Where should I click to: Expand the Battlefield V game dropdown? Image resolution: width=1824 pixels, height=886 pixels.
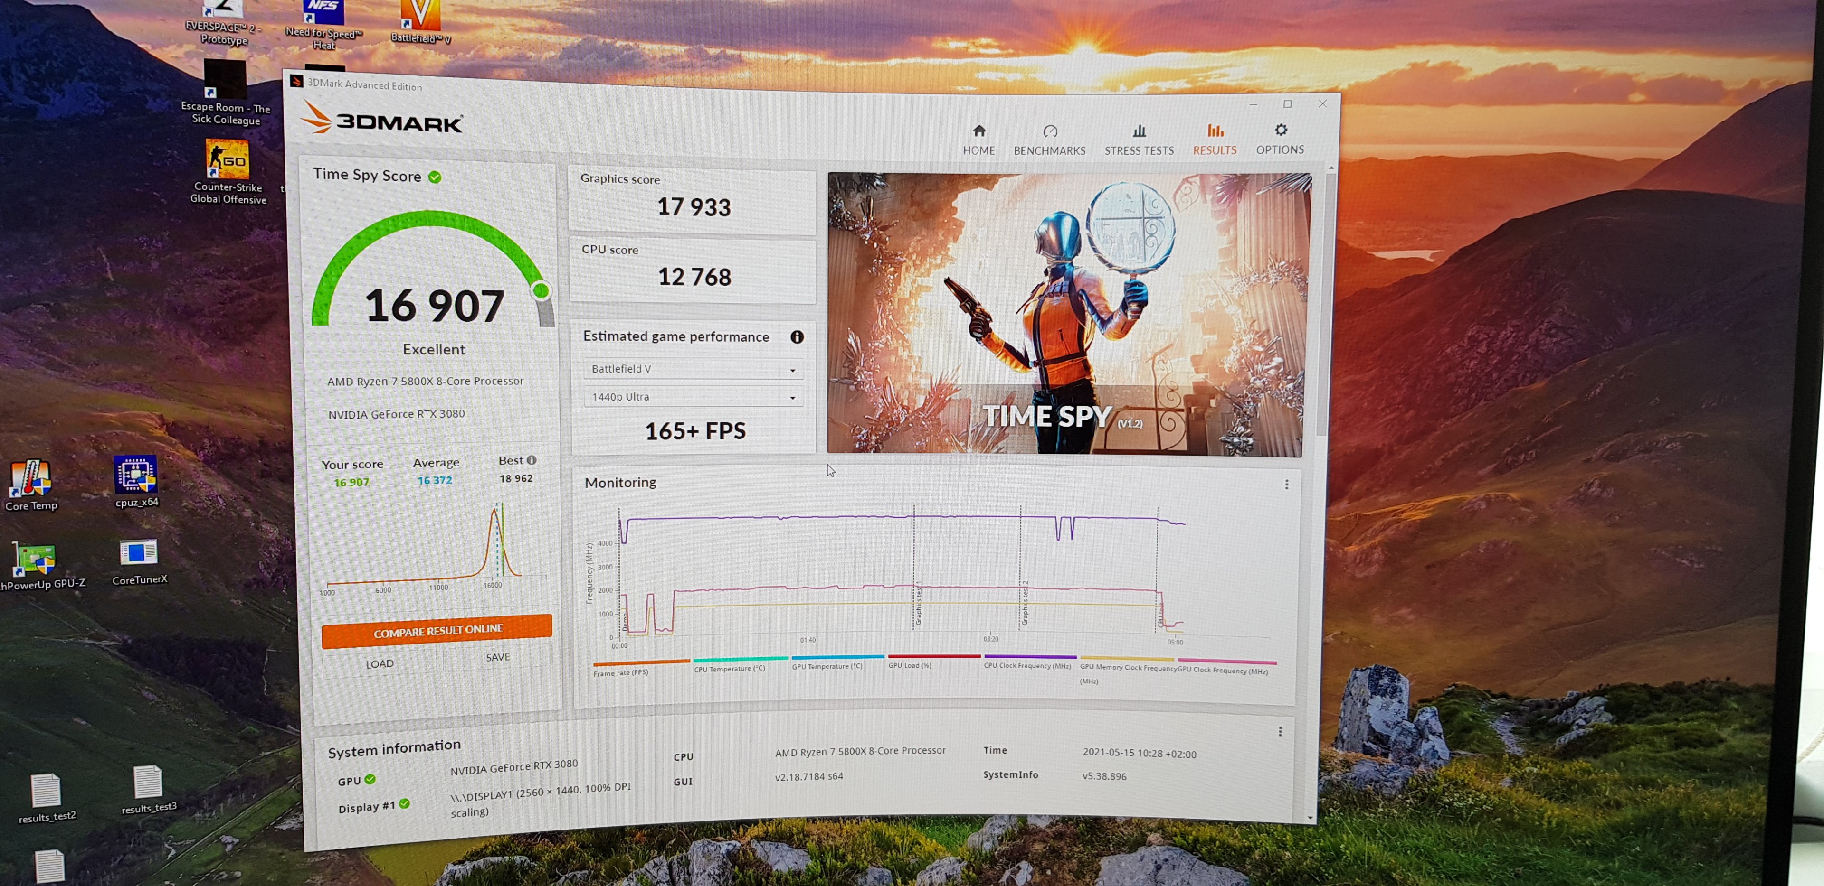pyautogui.click(x=693, y=369)
